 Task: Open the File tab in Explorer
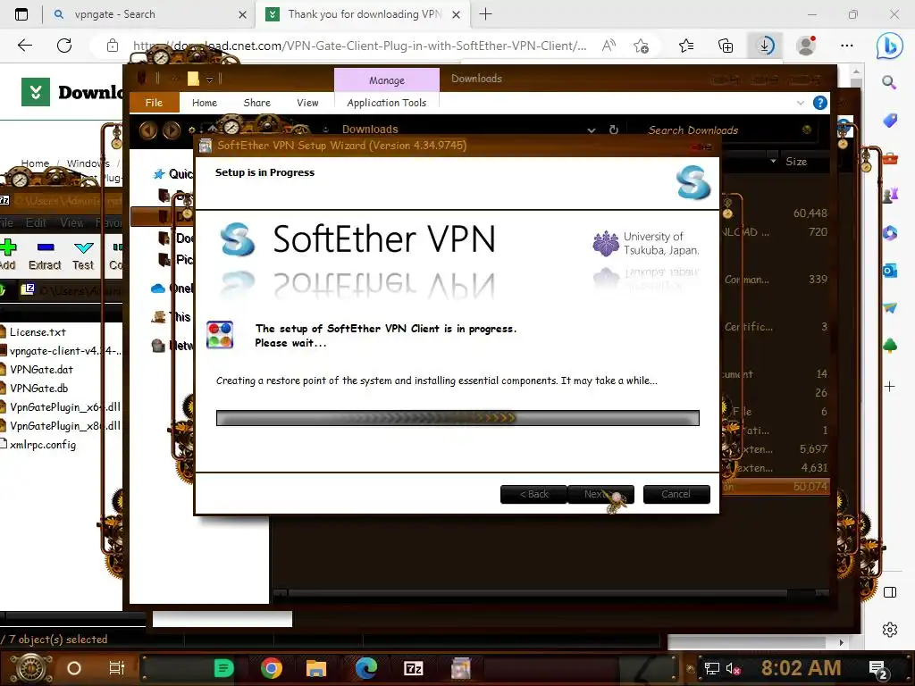[154, 103]
